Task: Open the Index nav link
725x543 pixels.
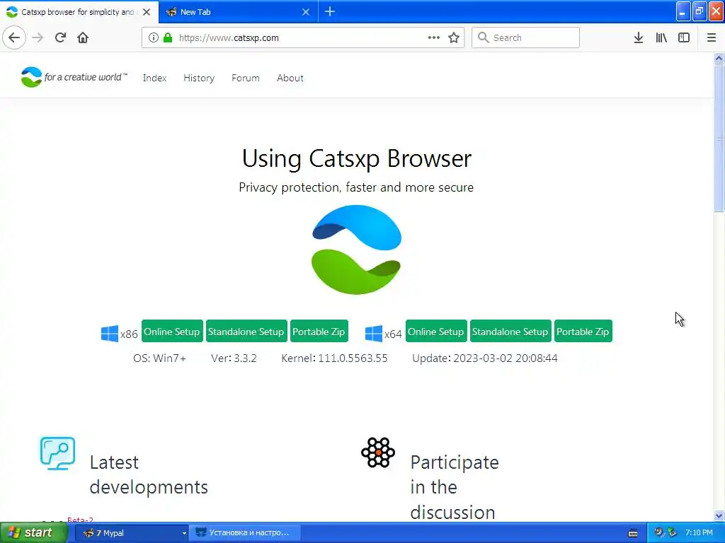Action: (x=154, y=78)
